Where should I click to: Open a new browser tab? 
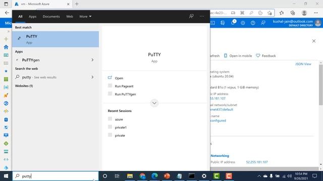77,4
